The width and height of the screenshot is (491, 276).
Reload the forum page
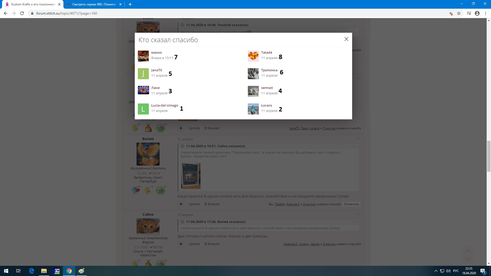(x=22, y=13)
